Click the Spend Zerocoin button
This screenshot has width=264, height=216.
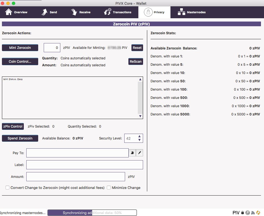20,138
